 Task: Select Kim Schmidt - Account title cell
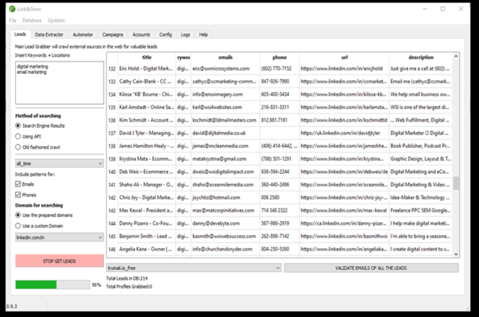pyautogui.click(x=147, y=120)
